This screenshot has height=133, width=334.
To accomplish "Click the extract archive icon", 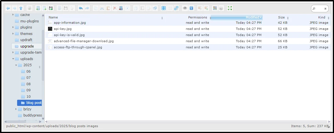I will click(x=200, y=8).
